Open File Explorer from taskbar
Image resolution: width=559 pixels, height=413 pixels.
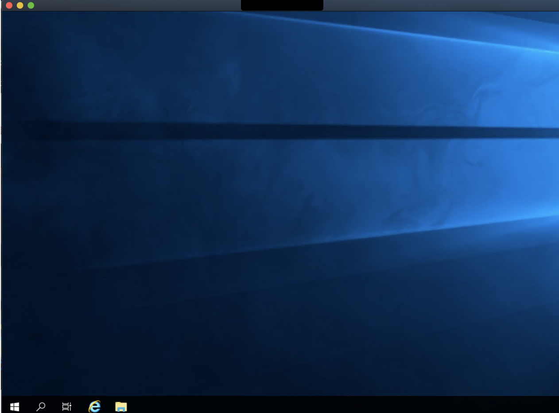(x=121, y=406)
